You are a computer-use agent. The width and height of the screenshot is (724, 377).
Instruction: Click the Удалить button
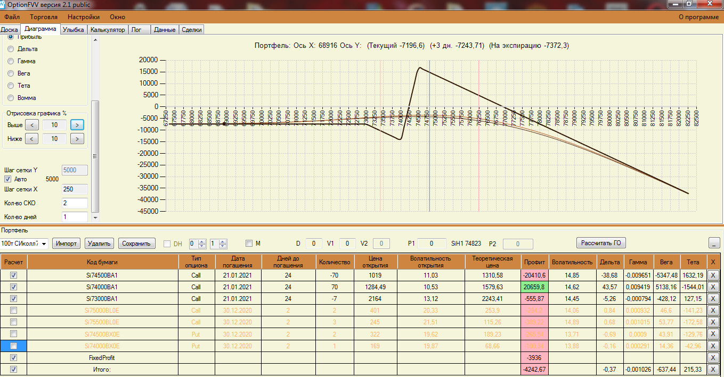[100, 244]
